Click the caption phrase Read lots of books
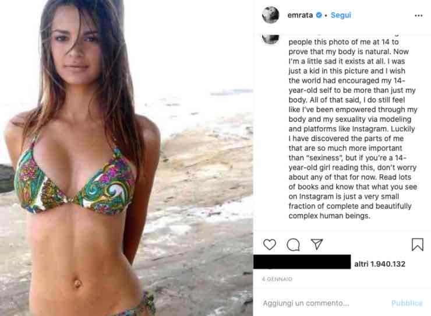431x316 pixels. (353, 182)
